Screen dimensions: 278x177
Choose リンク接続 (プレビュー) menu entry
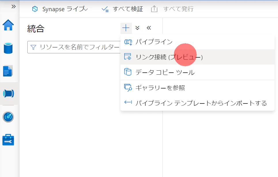click(x=197, y=57)
